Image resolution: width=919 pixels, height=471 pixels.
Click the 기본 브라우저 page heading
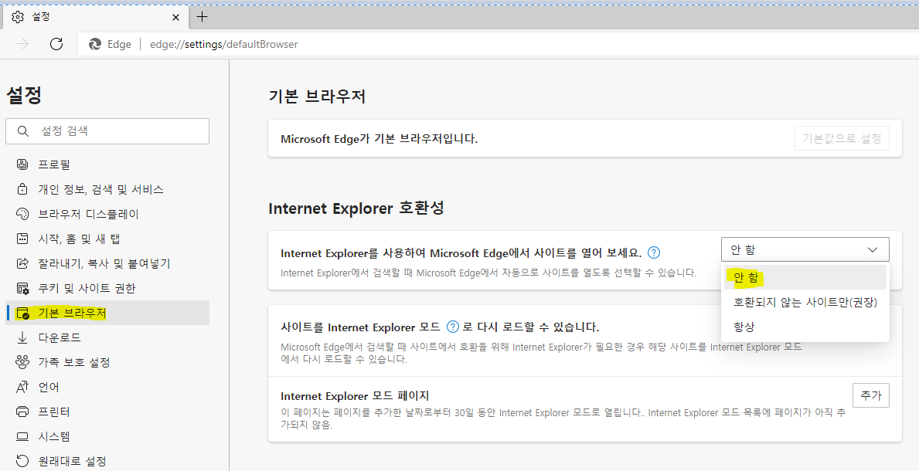pos(317,96)
